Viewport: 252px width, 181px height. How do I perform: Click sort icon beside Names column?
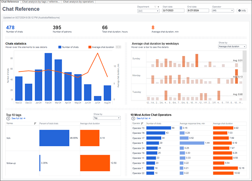[35, 123]
